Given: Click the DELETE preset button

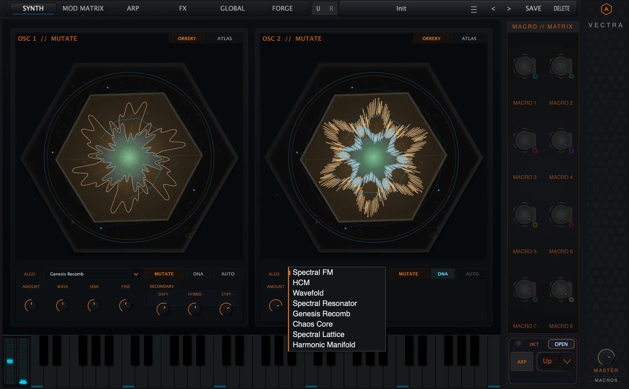Looking at the screenshot, I should coord(562,8).
